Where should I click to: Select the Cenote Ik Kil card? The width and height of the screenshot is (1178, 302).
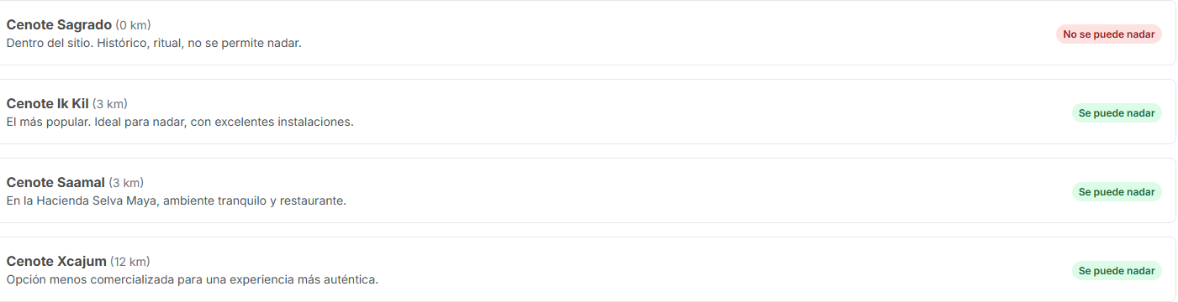[587, 112]
